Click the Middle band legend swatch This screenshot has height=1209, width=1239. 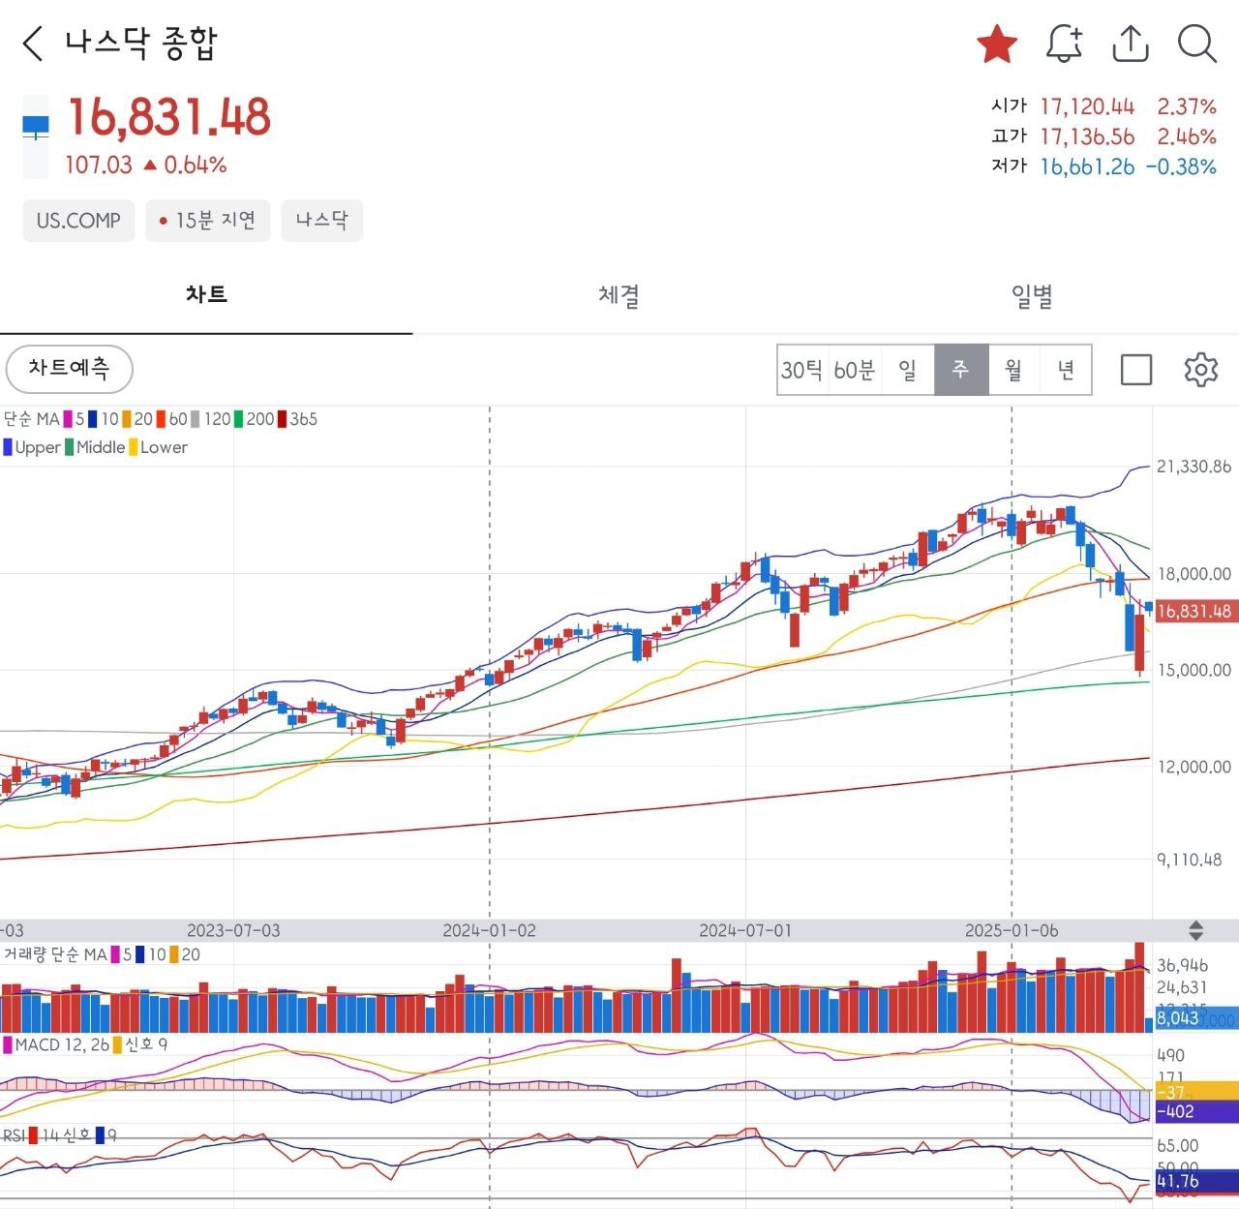click(70, 447)
